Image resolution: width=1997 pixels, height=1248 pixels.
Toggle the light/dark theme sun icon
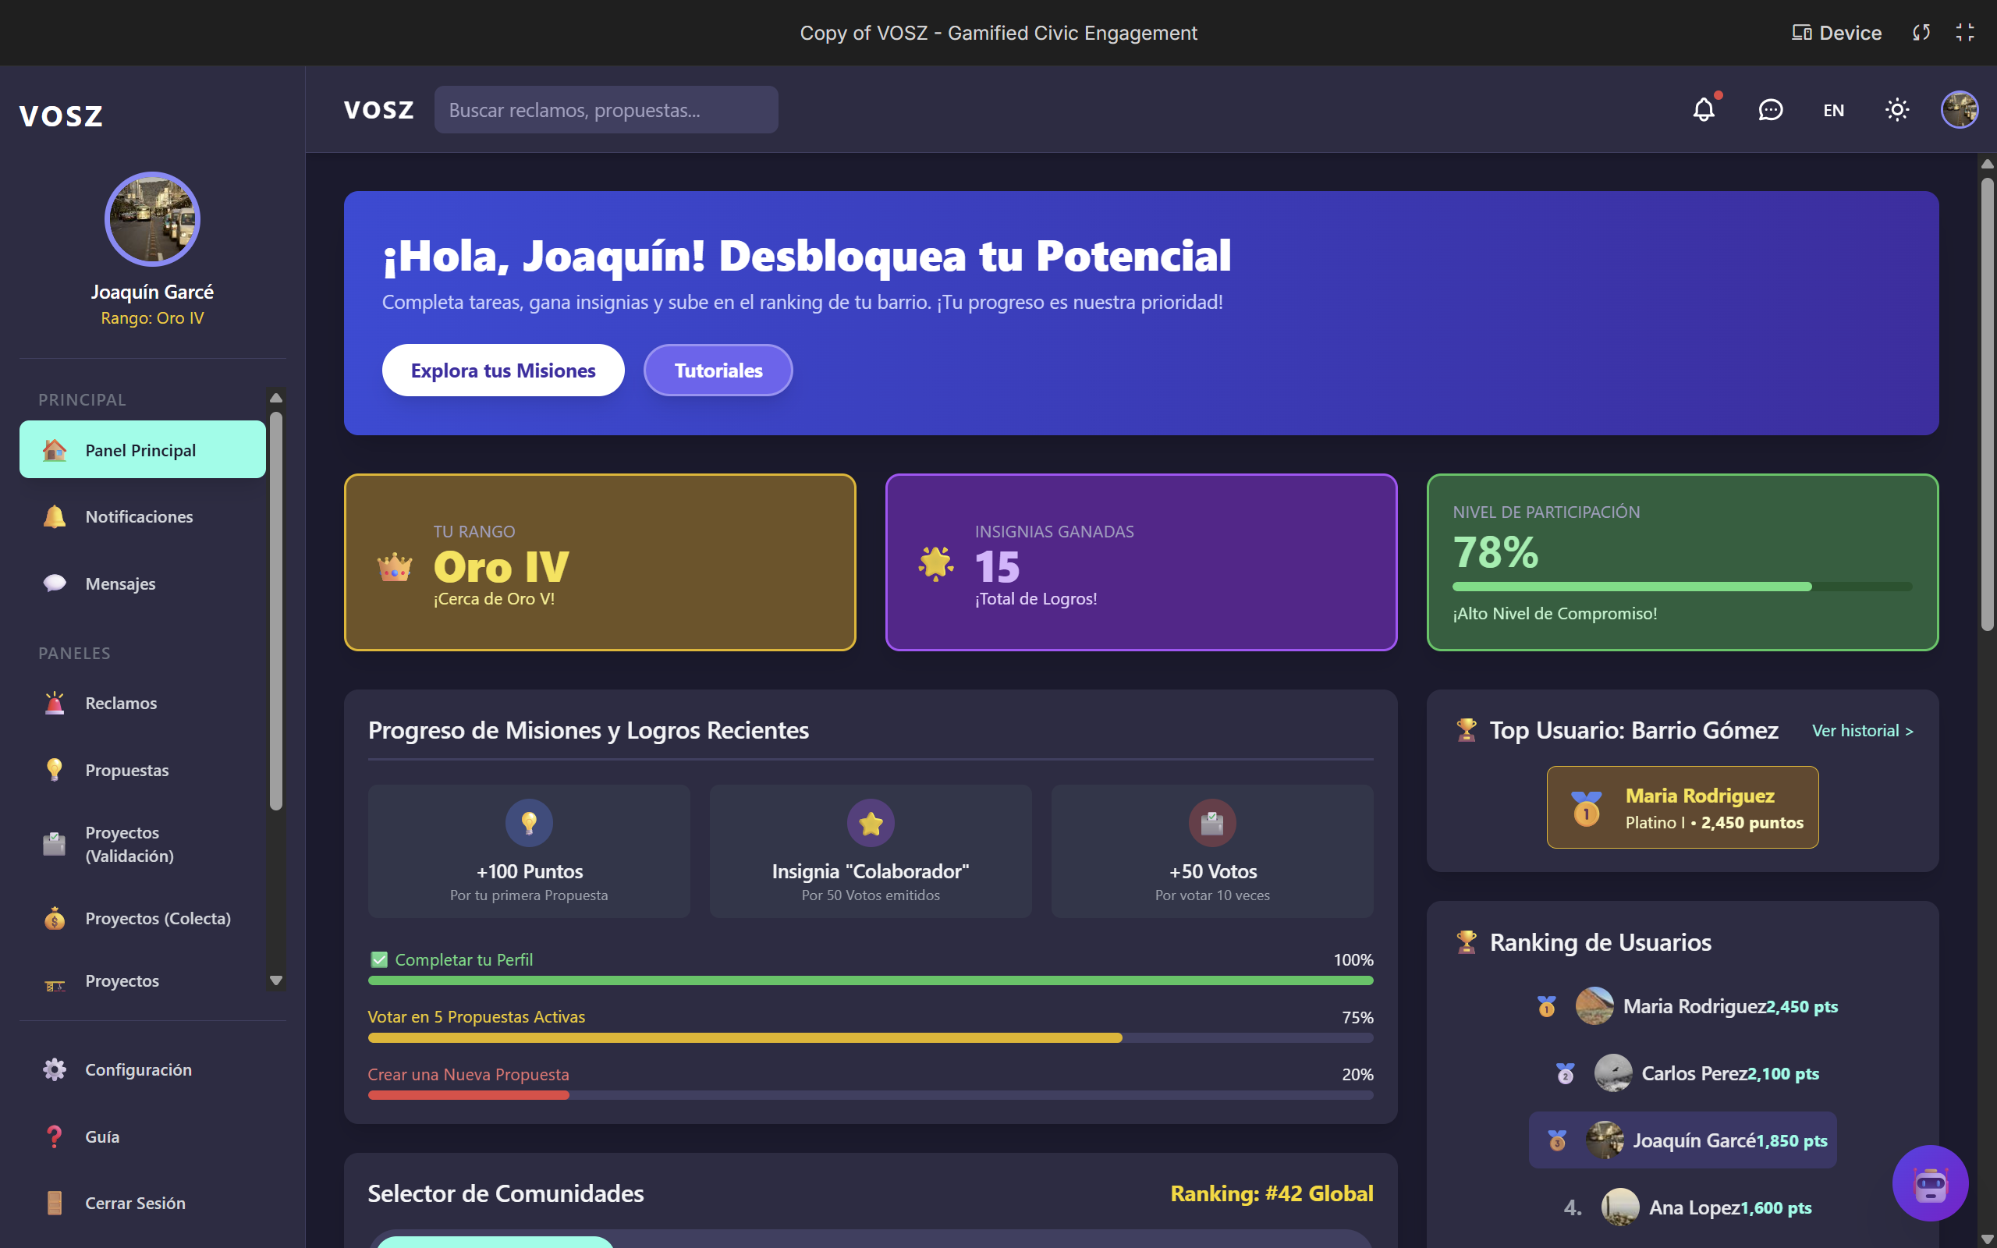pyautogui.click(x=1897, y=110)
